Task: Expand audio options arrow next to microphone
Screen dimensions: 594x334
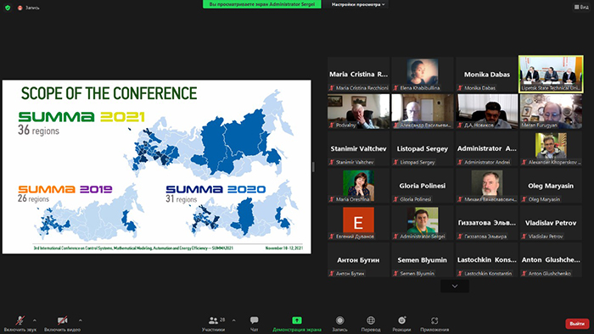Action: 35,320
